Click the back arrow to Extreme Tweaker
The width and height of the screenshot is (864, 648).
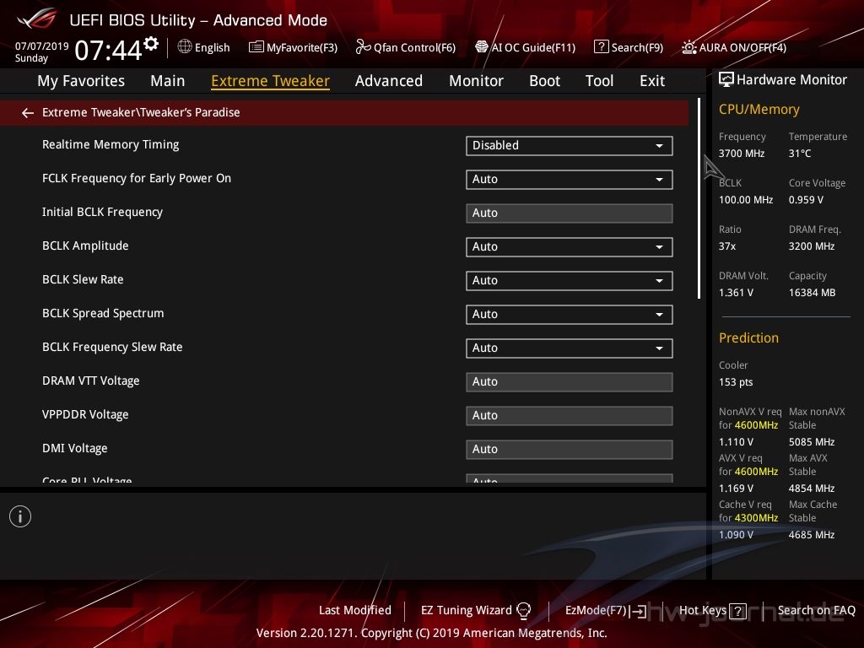[x=28, y=113]
